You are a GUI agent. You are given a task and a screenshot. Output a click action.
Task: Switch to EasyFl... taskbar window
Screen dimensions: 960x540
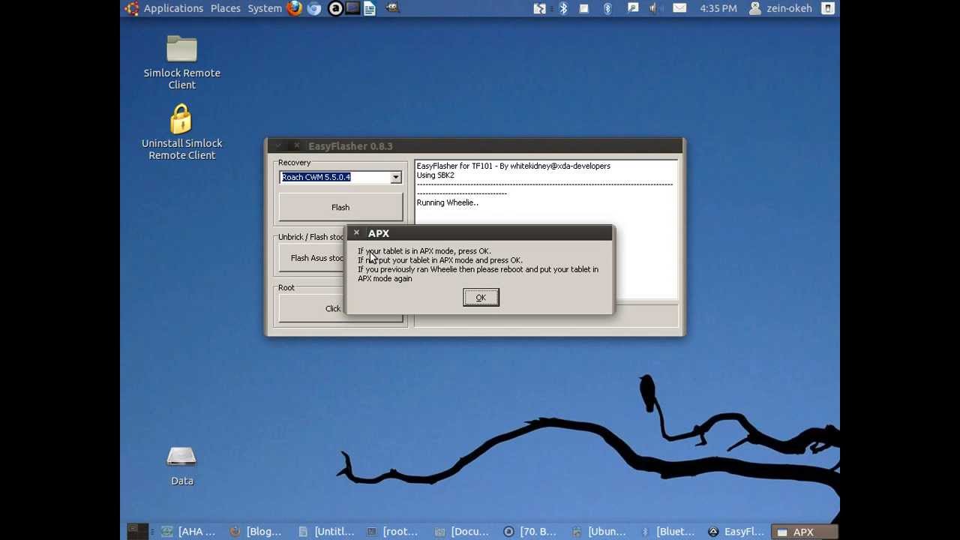click(x=736, y=531)
